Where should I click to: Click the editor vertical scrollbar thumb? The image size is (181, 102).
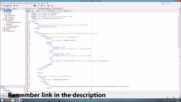click(179, 32)
